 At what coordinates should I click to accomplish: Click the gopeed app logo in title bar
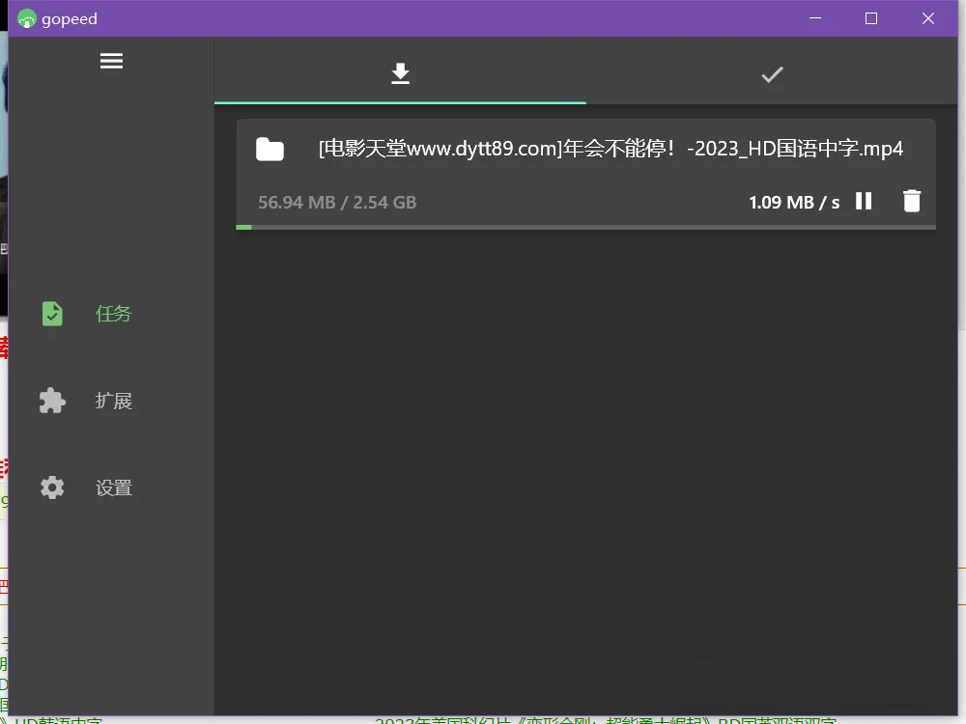point(26,19)
